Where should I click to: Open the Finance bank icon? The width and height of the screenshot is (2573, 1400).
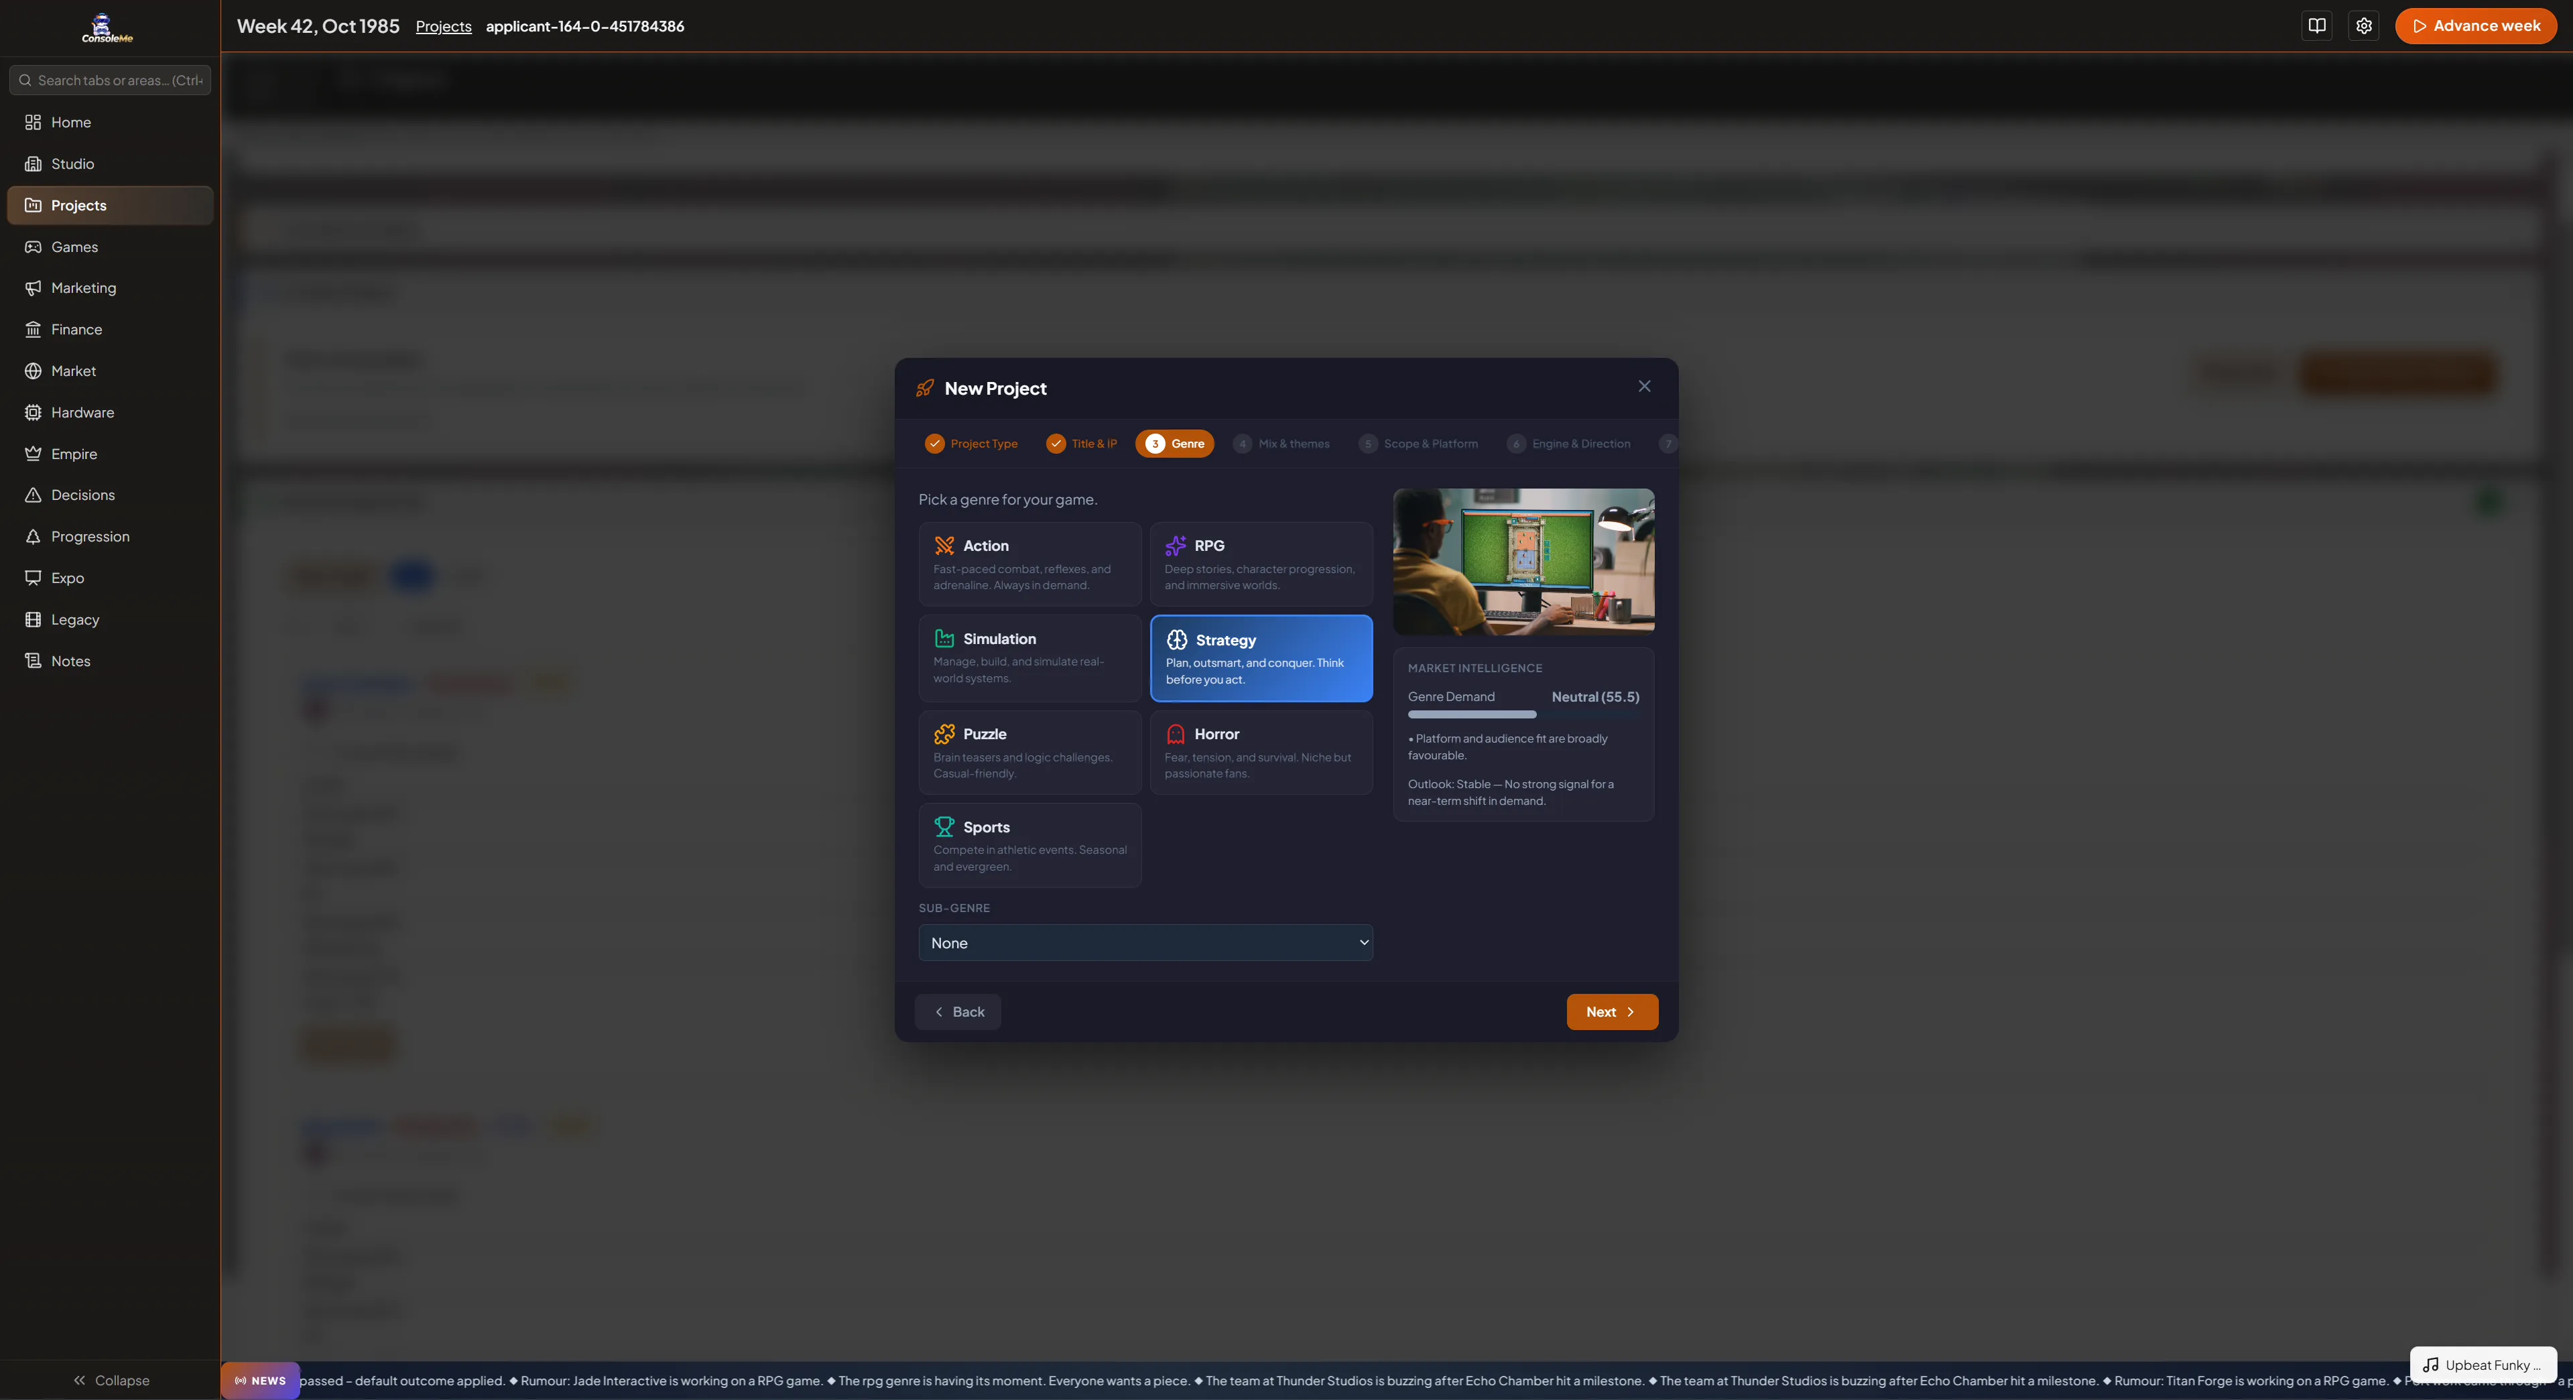point(33,330)
